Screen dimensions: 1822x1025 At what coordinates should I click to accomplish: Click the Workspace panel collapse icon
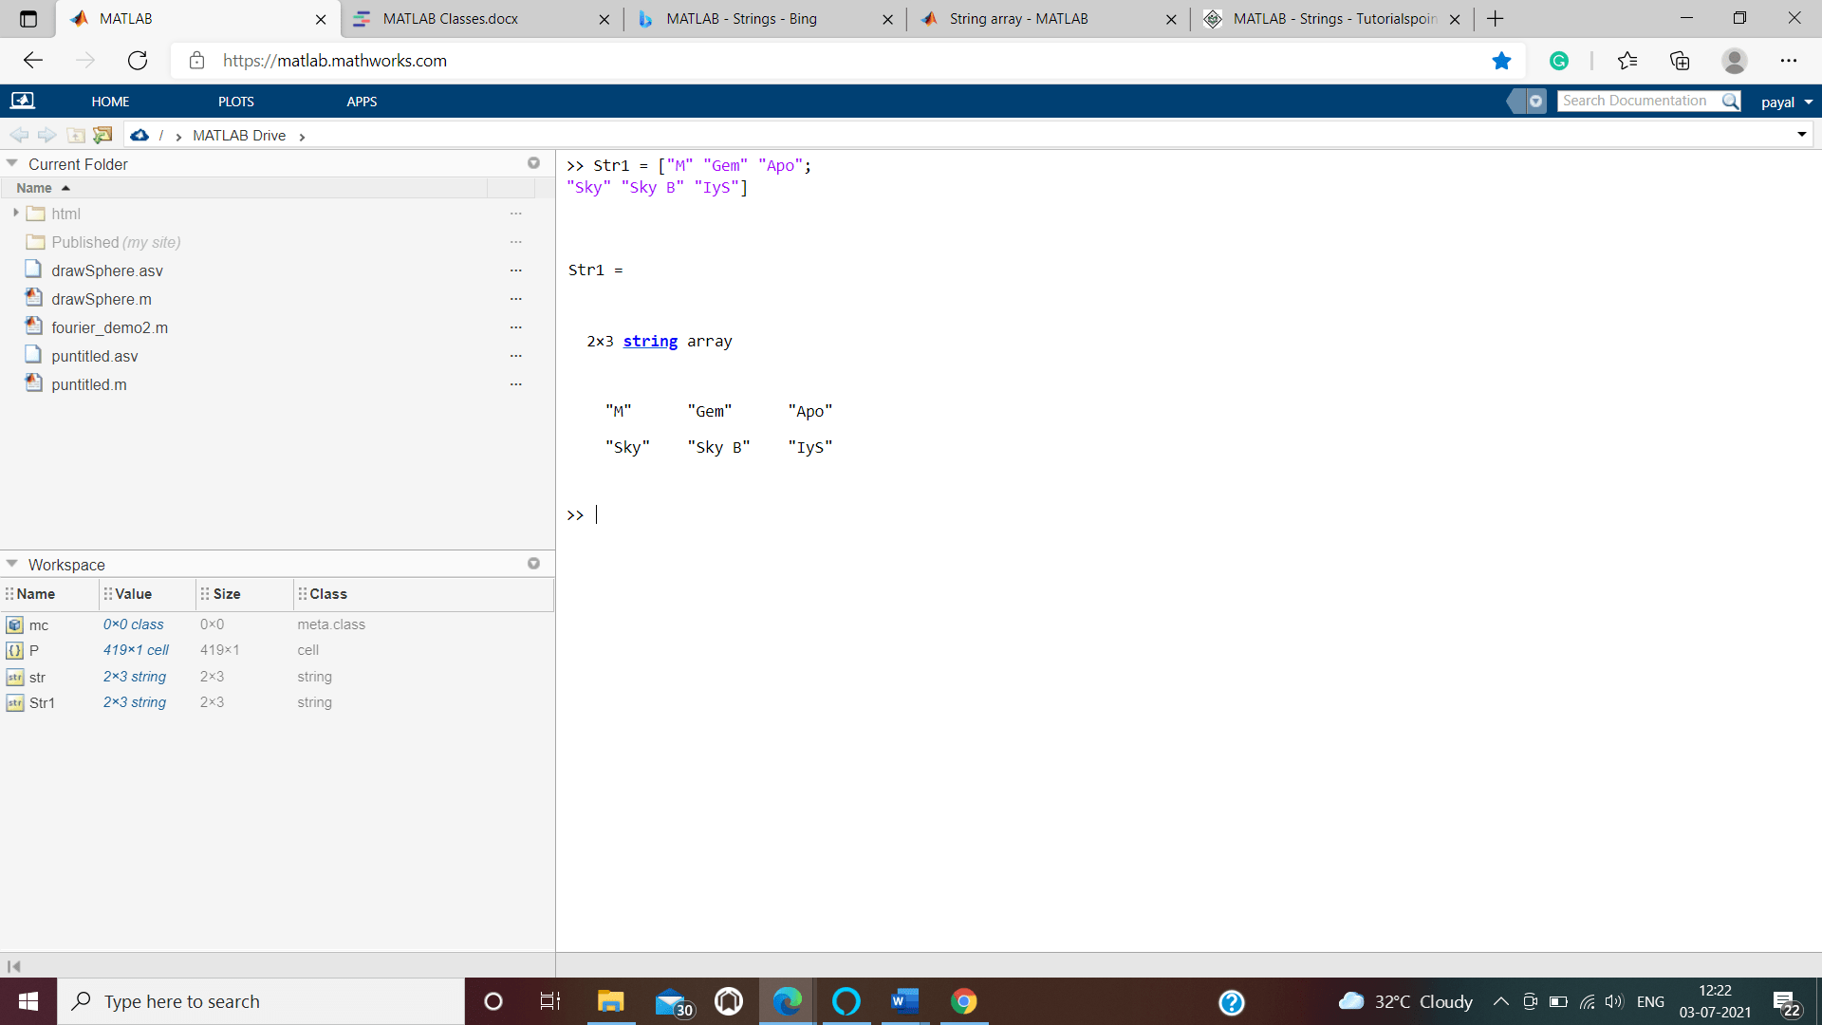(x=12, y=563)
